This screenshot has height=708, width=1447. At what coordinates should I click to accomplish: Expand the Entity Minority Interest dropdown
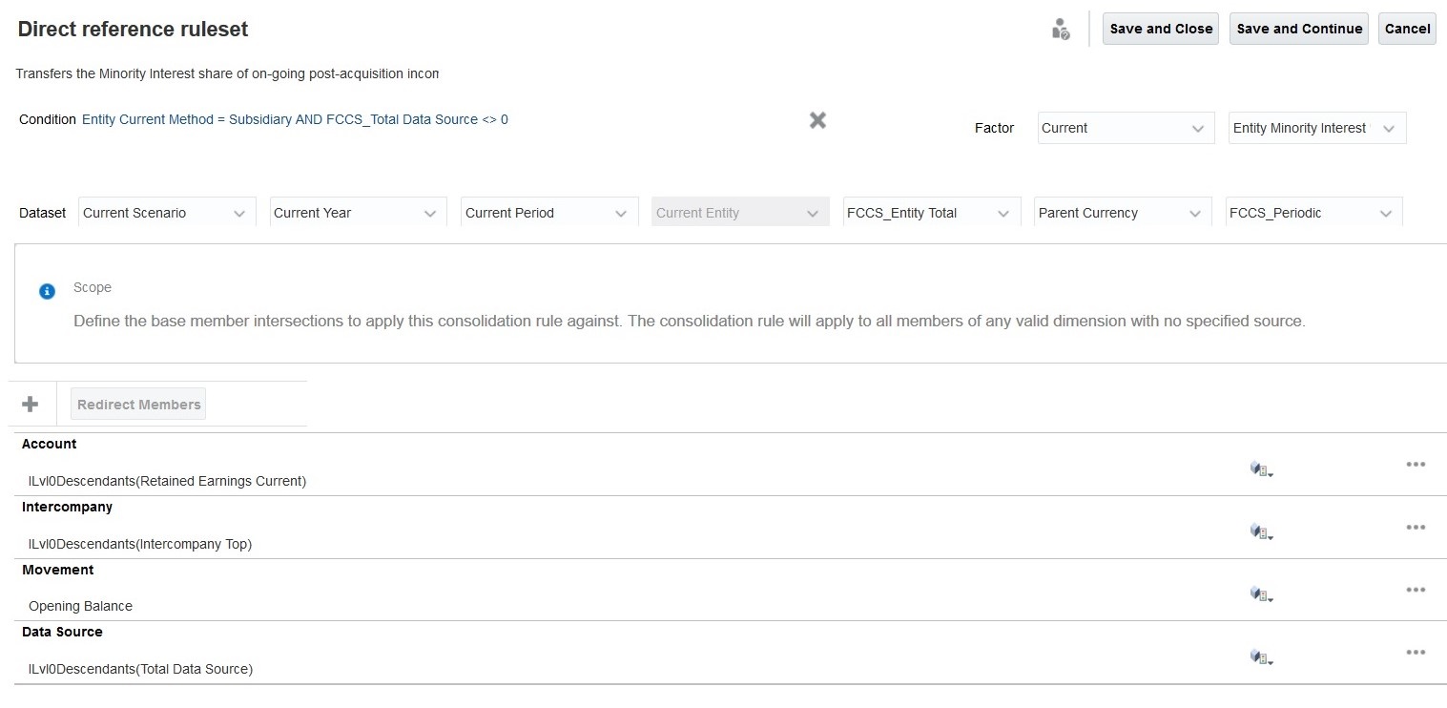point(1316,129)
